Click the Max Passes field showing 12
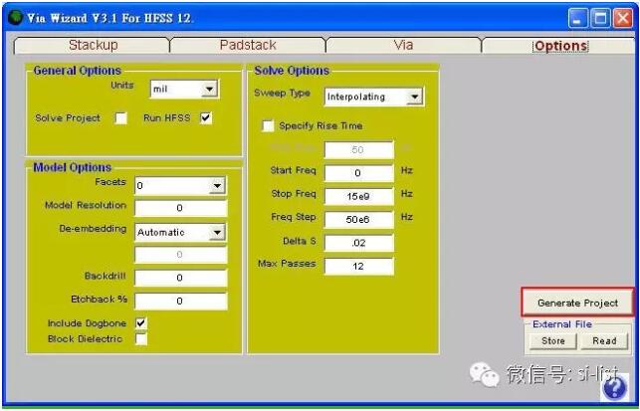The width and height of the screenshot is (640, 411). [358, 266]
